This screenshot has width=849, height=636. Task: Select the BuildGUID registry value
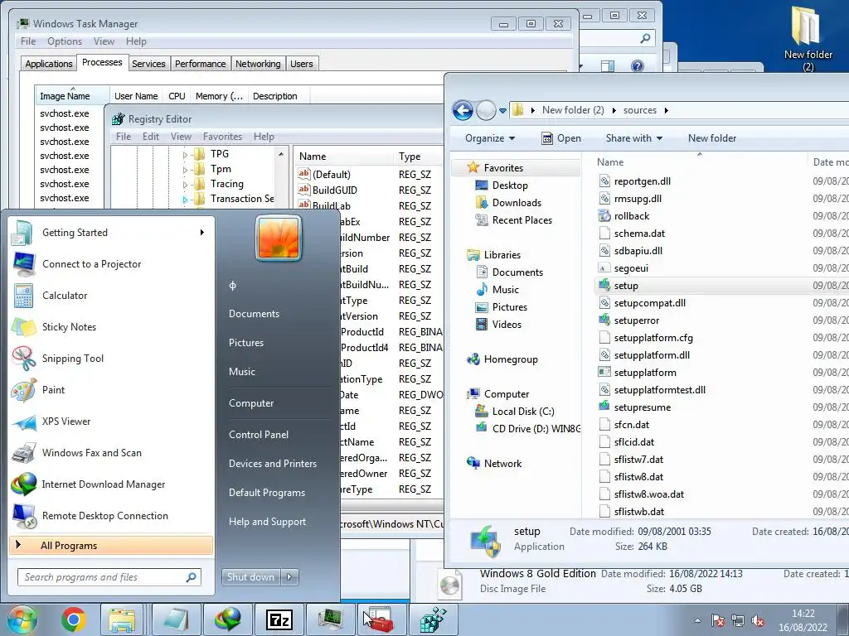pyautogui.click(x=335, y=190)
